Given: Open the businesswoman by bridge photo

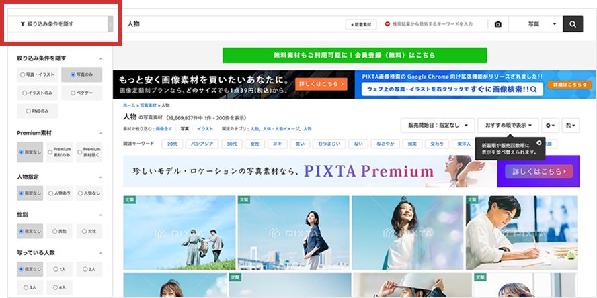Looking at the screenshot, I should (x=293, y=233).
